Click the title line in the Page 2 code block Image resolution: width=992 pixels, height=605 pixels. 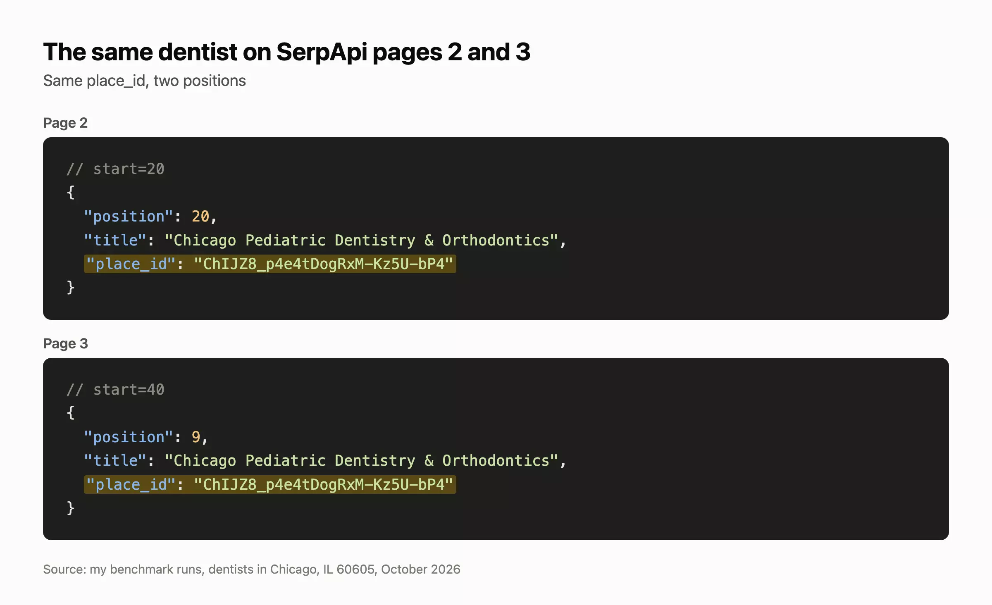point(325,241)
